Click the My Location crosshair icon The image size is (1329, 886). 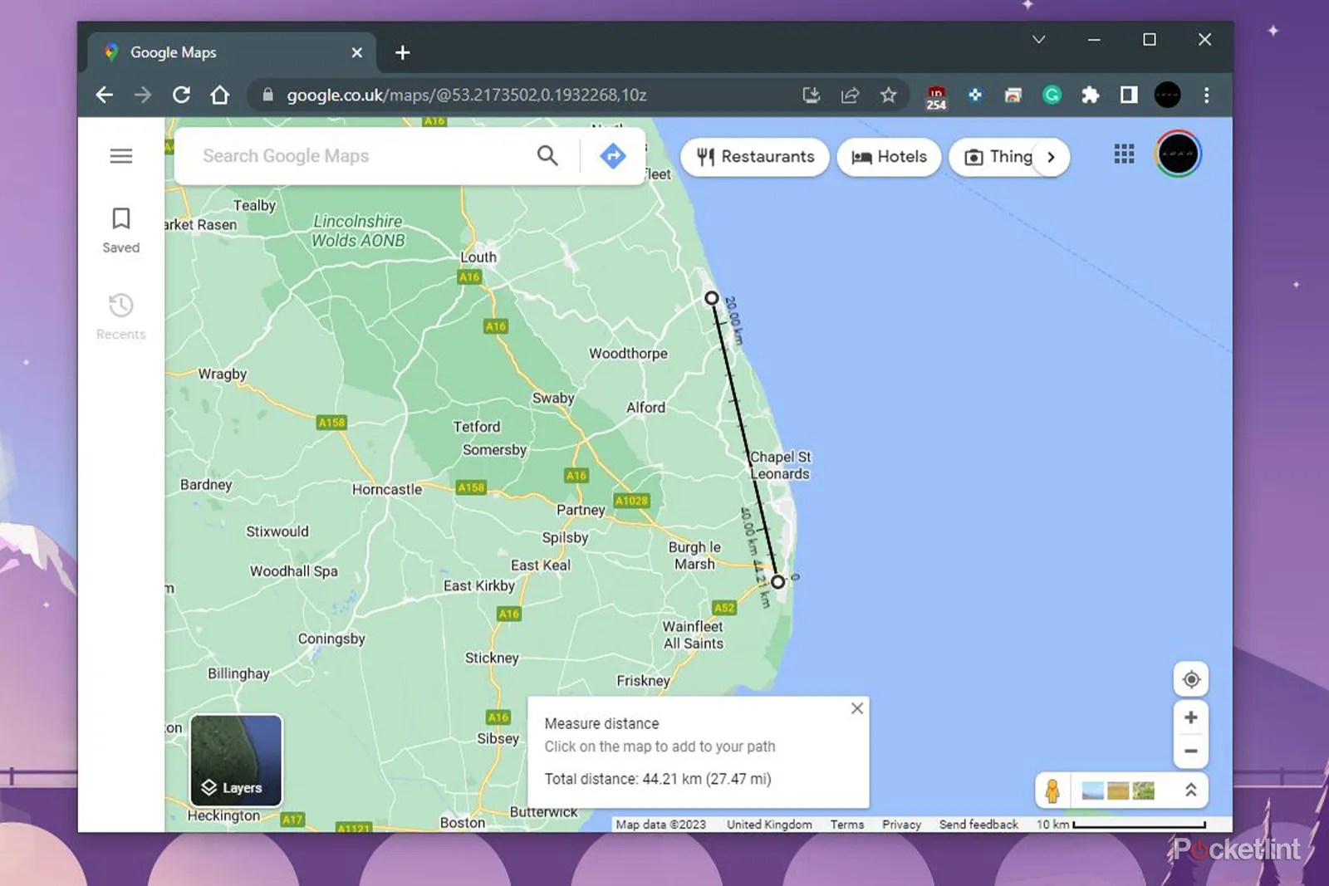coord(1191,679)
